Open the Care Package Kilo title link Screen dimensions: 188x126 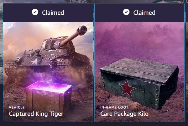(x=124, y=114)
